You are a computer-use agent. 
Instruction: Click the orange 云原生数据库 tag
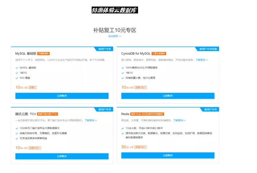tap(159, 54)
